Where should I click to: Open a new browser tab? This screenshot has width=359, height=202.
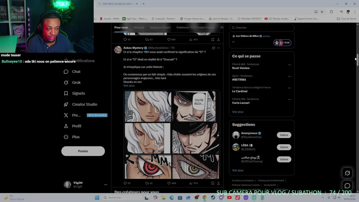(143, 4)
